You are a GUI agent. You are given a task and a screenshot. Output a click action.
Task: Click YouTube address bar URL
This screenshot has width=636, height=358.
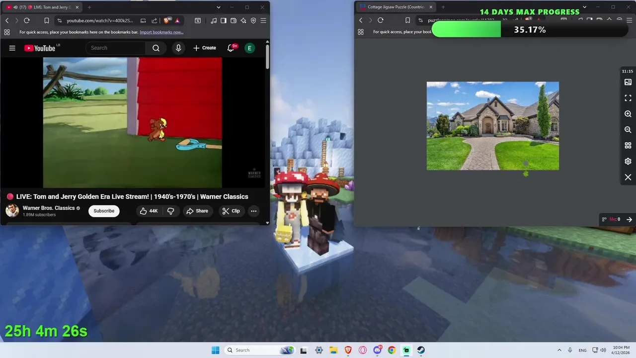tap(100, 20)
